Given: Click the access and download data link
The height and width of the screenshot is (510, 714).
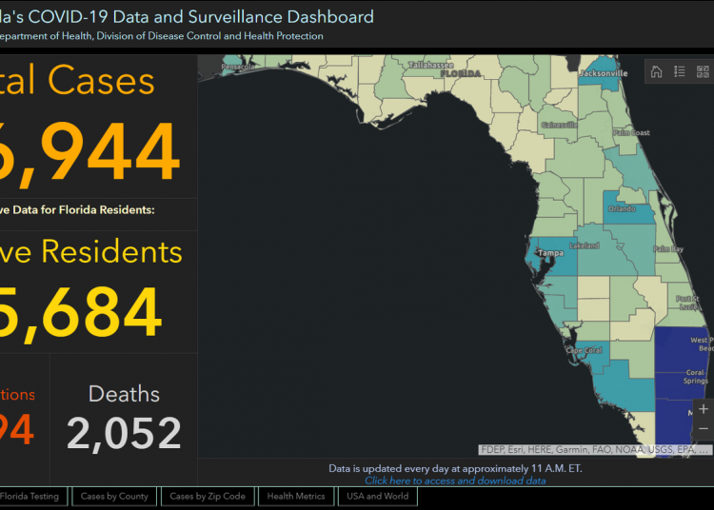Looking at the screenshot, I should click(x=455, y=481).
